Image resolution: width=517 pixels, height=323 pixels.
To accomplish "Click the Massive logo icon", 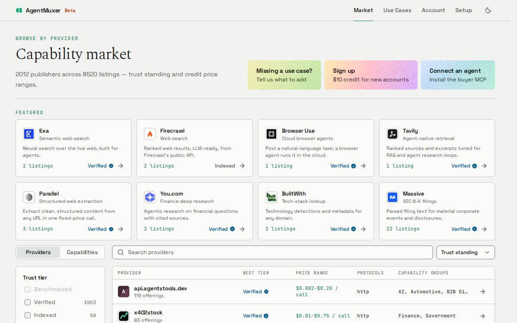I will (392, 197).
